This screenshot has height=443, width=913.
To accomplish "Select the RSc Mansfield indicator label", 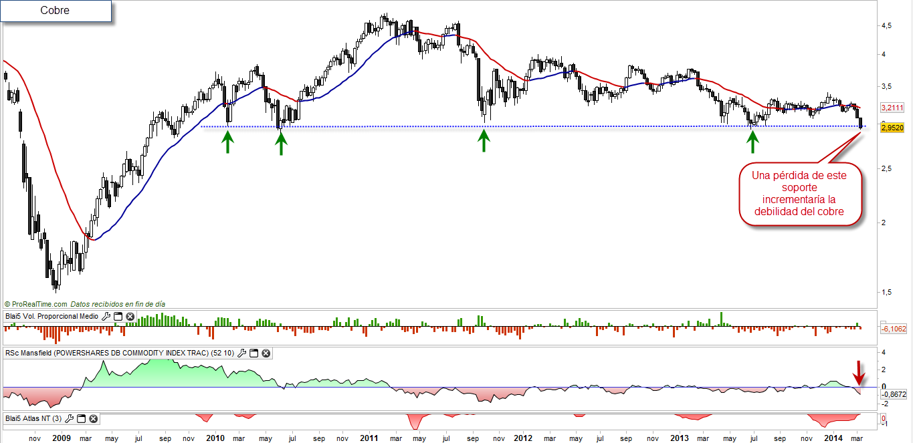I will click(119, 353).
